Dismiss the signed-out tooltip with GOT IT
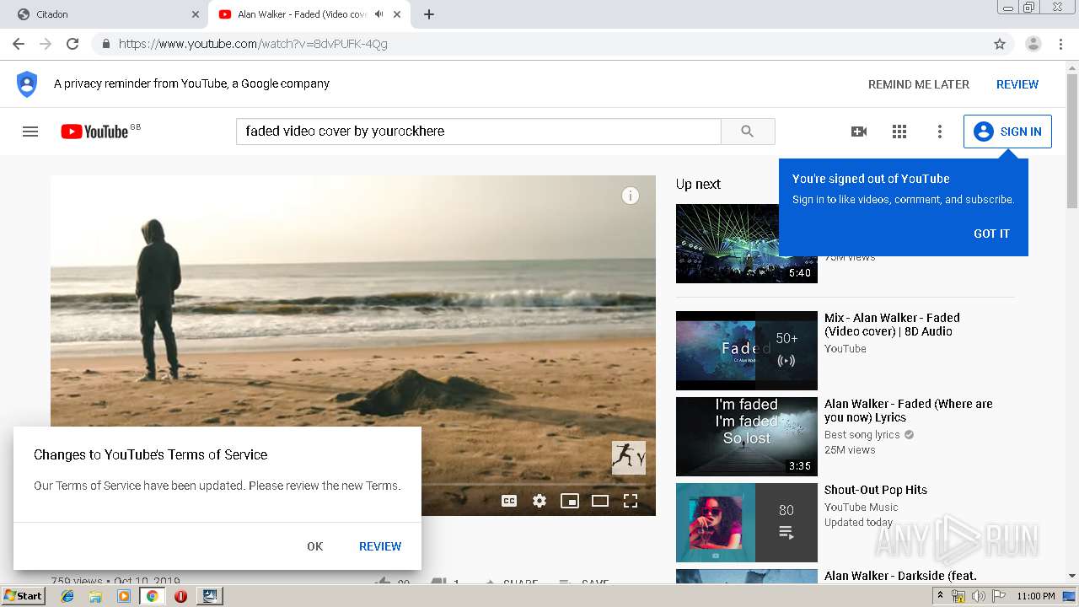Image resolution: width=1079 pixels, height=607 pixels. click(x=991, y=234)
